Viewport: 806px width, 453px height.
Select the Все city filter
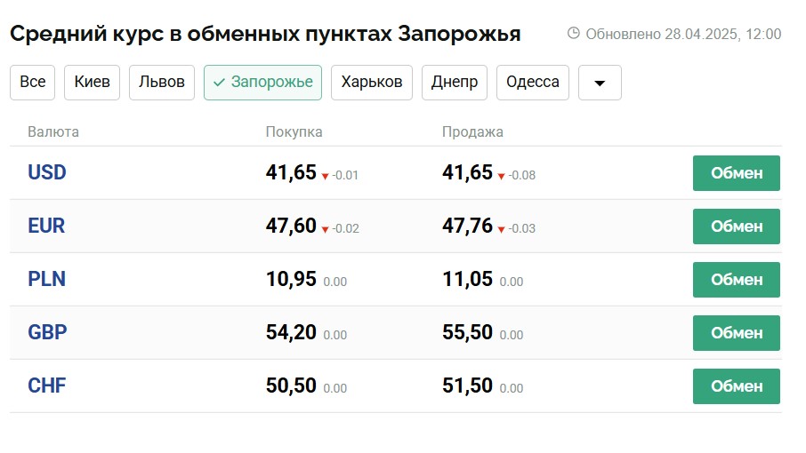[x=33, y=83]
